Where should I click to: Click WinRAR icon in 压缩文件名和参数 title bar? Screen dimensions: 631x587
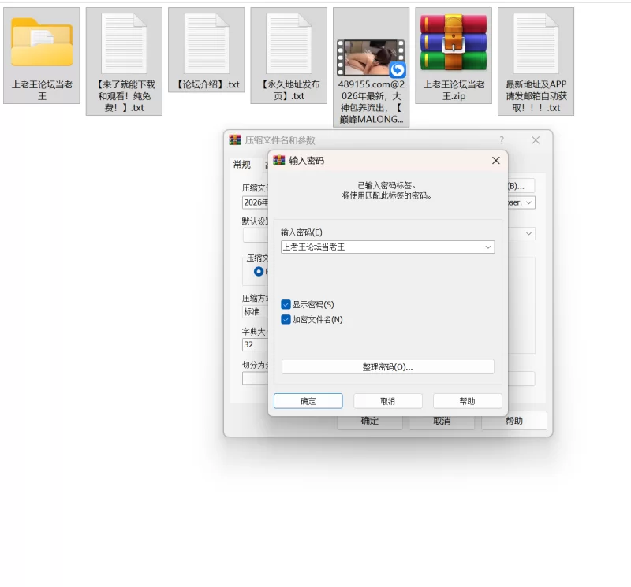pos(235,140)
